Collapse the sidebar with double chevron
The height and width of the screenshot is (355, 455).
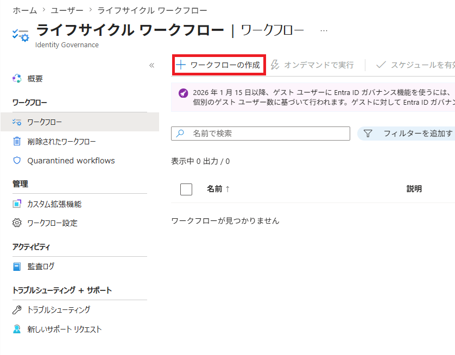pyautogui.click(x=152, y=65)
